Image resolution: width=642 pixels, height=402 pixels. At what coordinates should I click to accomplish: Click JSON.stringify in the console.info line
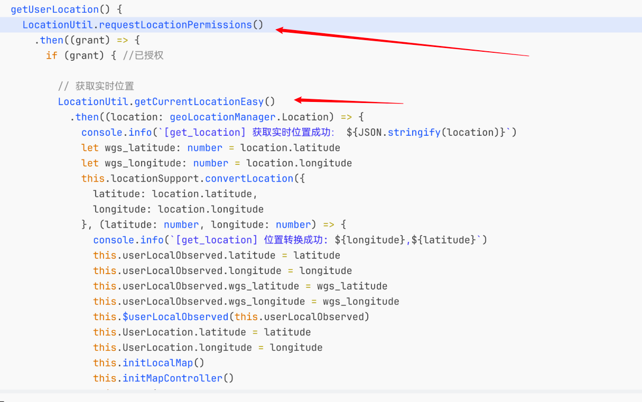pyautogui.click(x=399, y=132)
